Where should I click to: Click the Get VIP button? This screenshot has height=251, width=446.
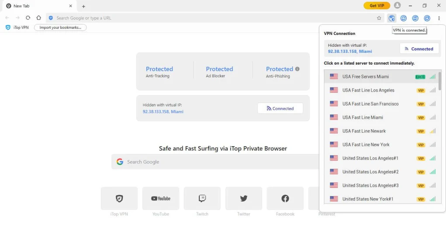click(x=376, y=6)
